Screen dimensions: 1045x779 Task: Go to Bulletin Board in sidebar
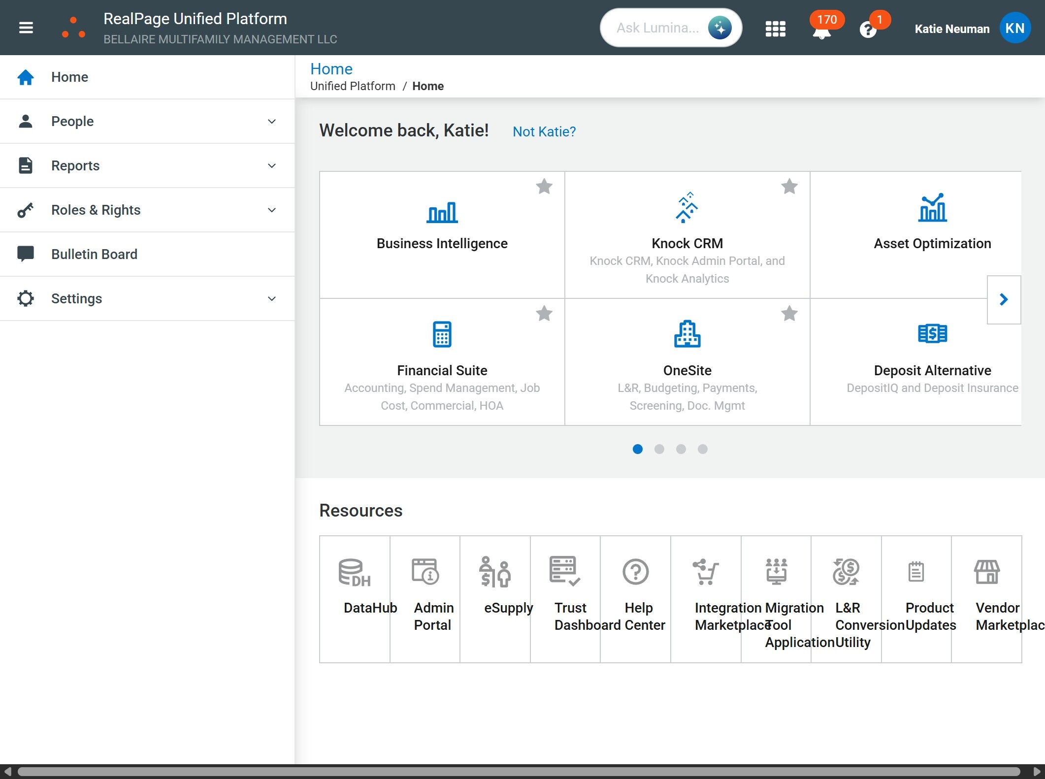pos(94,254)
